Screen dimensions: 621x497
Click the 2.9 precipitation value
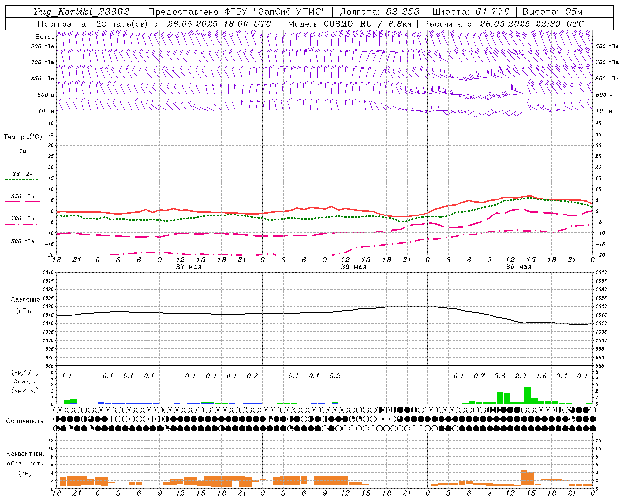(x=521, y=376)
